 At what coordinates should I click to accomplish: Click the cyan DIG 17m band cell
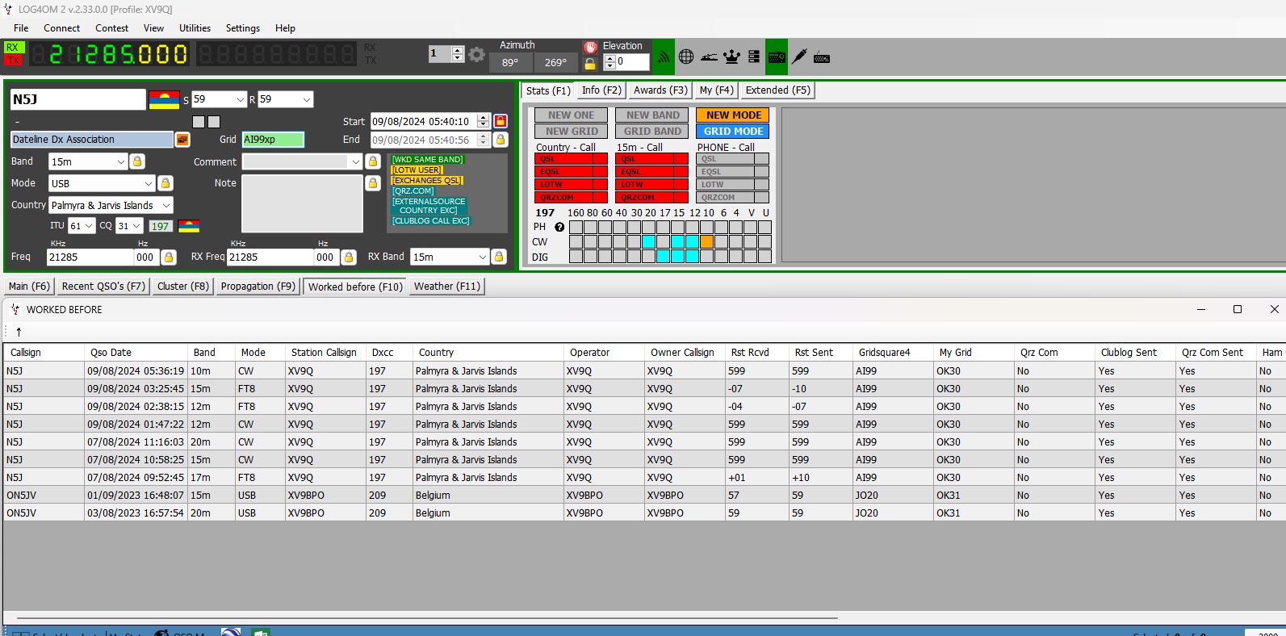tap(663, 256)
